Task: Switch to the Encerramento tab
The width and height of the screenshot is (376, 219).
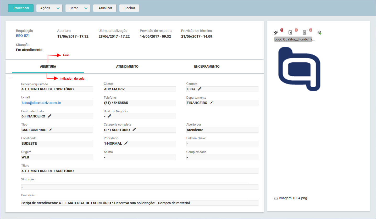Action: pyautogui.click(x=207, y=67)
